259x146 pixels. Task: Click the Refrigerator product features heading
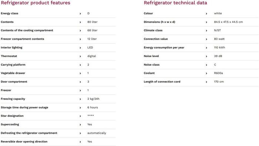36,3
